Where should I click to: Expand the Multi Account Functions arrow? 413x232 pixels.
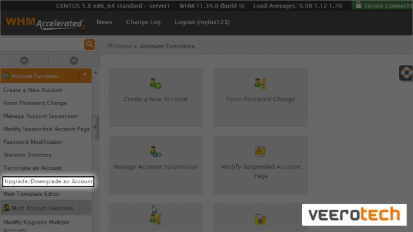click(85, 207)
